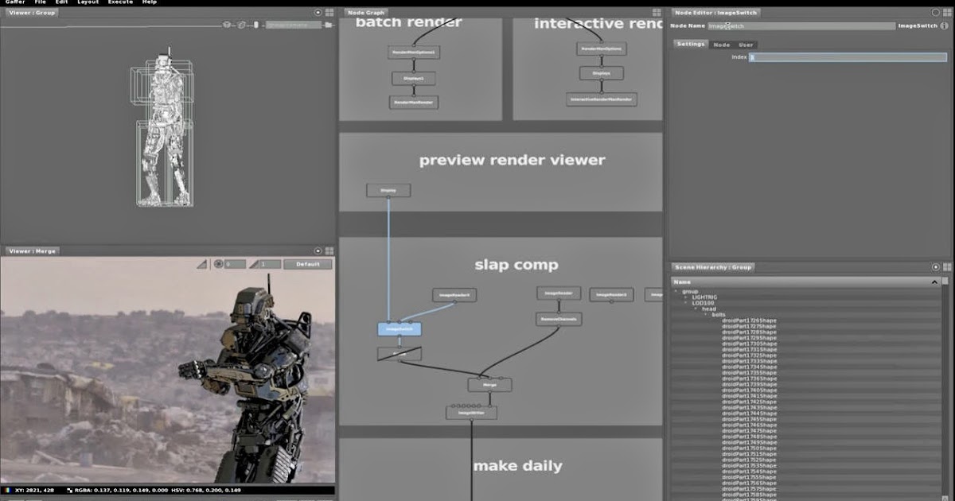Click the gamma ramp icon in Merge viewer
This screenshot has height=501, width=955.
[x=253, y=263]
